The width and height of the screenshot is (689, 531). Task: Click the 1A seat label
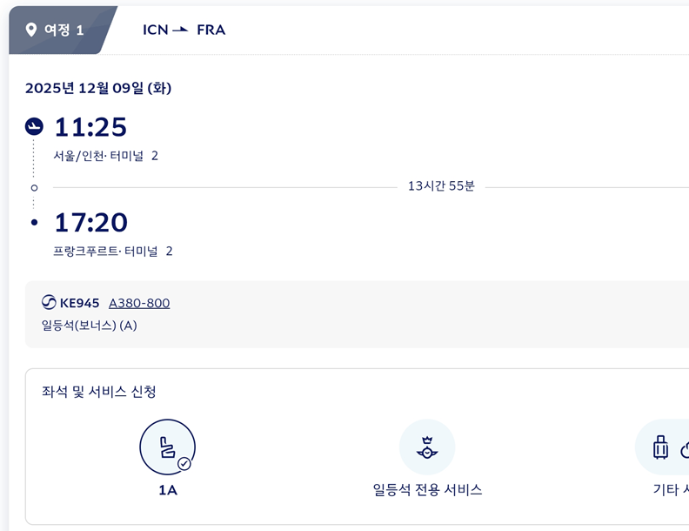[167, 490]
